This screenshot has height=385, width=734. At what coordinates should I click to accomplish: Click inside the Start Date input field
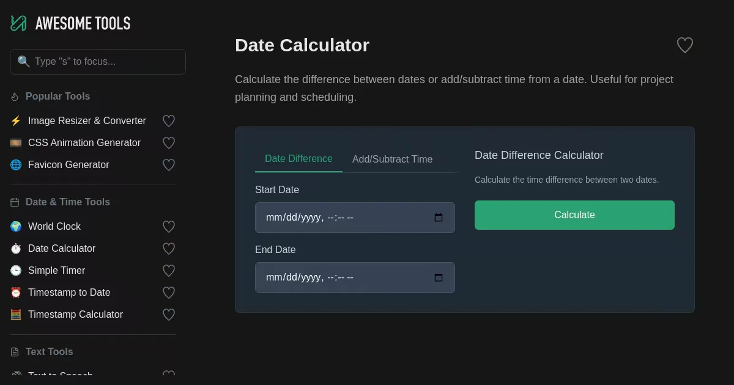tap(343, 218)
